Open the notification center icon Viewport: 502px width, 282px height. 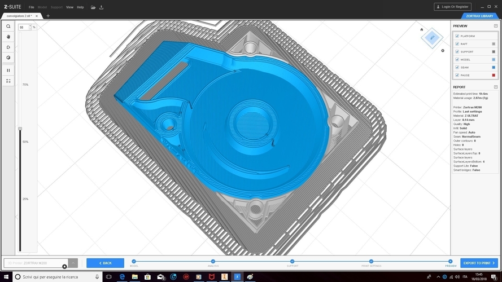tap(494, 277)
